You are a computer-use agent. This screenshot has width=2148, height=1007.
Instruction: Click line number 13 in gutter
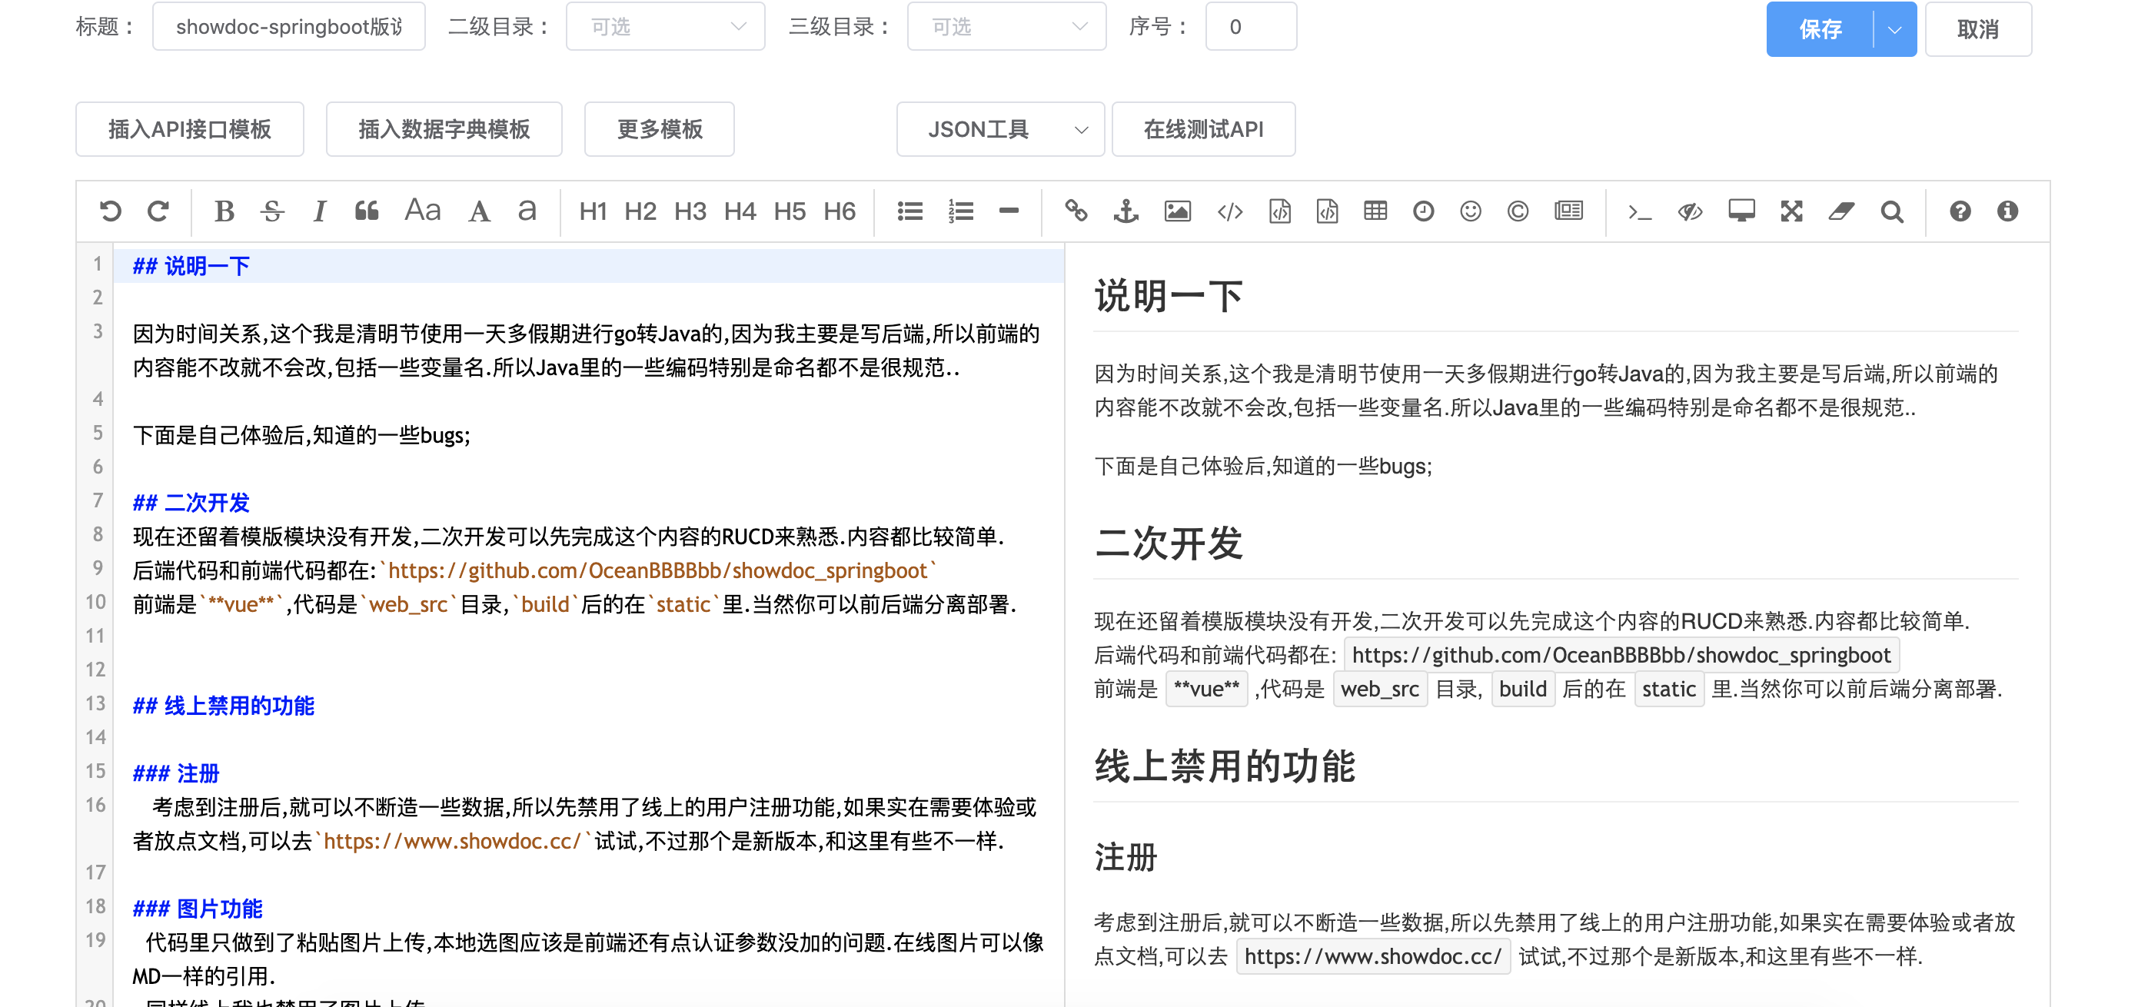[x=96, y=703]
